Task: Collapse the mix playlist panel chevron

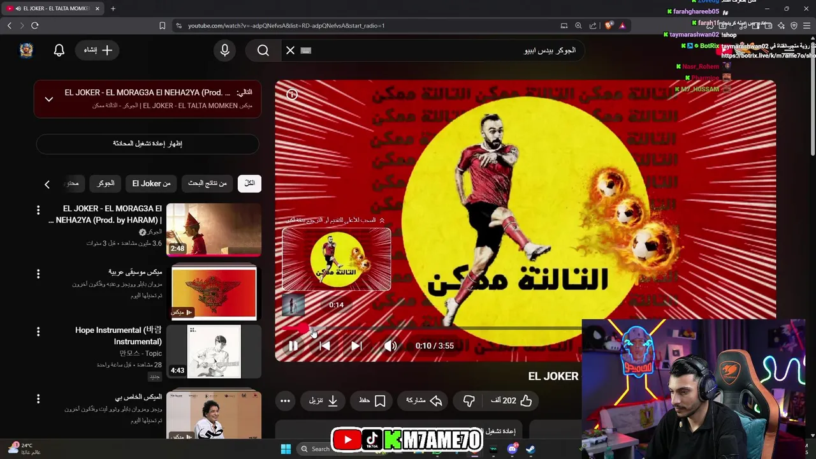Action: [x=48, y=99]
